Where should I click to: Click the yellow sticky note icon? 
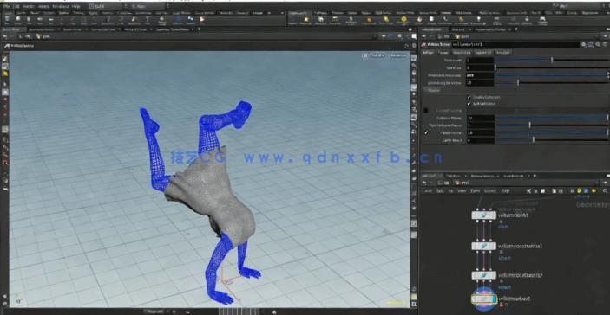(580, 191)
